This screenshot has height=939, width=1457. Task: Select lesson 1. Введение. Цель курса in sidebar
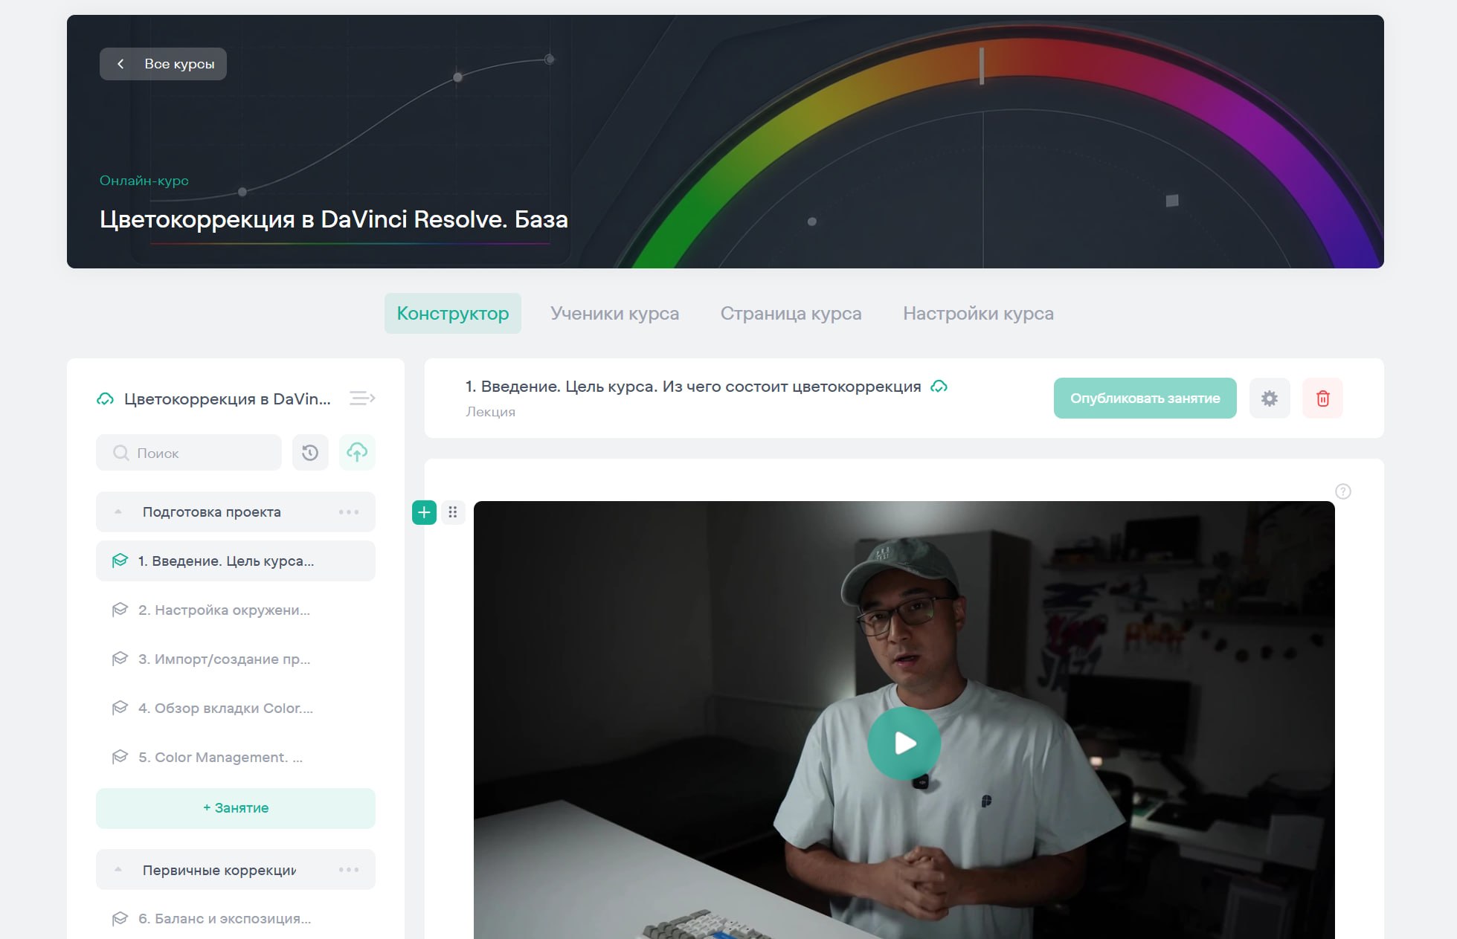click(x=236, y=561)
